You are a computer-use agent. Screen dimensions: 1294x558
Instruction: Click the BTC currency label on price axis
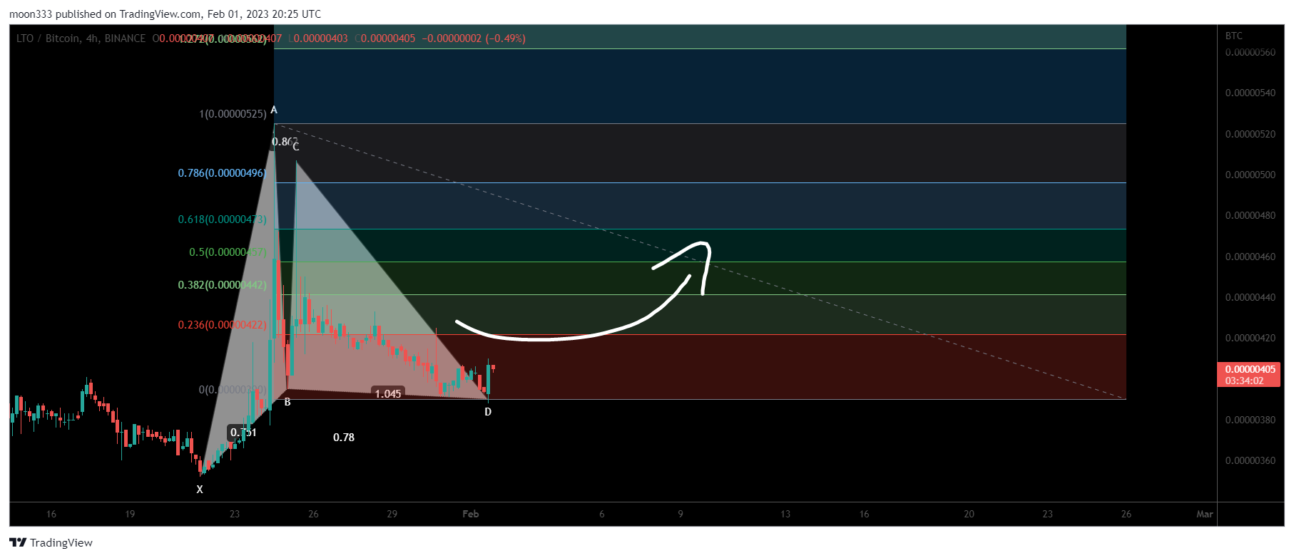pyautogui.click(x=1234, y=36)
